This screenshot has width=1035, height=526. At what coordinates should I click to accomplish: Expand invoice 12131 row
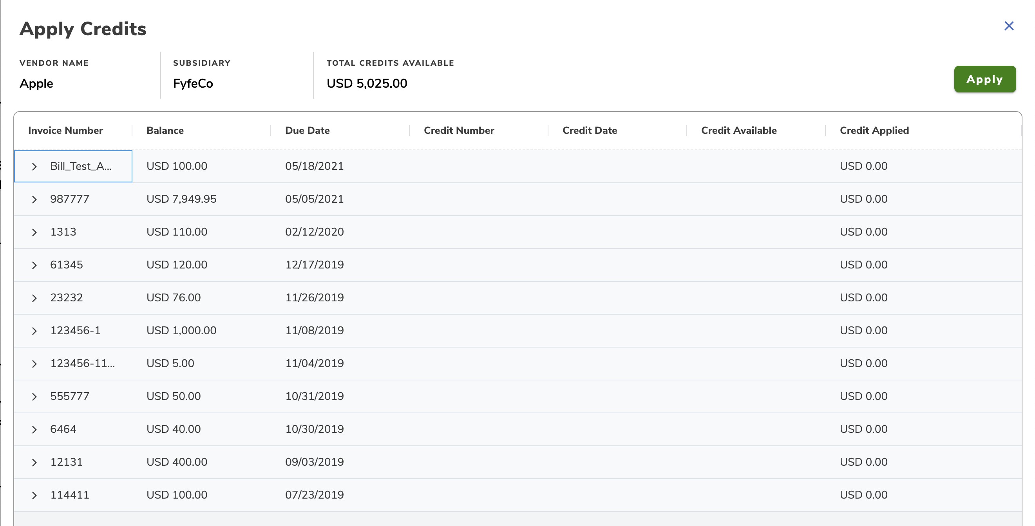pos(34,463)
